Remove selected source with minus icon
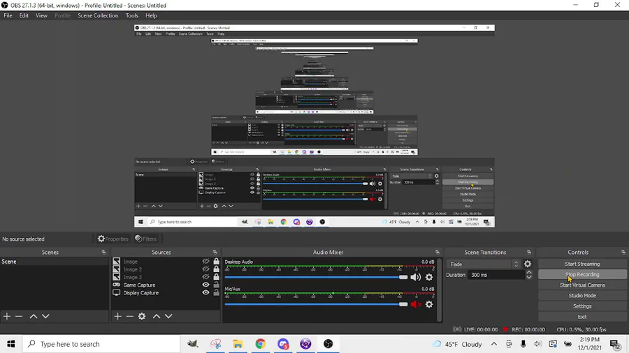The image size is (629, 353). coord(129,316)
